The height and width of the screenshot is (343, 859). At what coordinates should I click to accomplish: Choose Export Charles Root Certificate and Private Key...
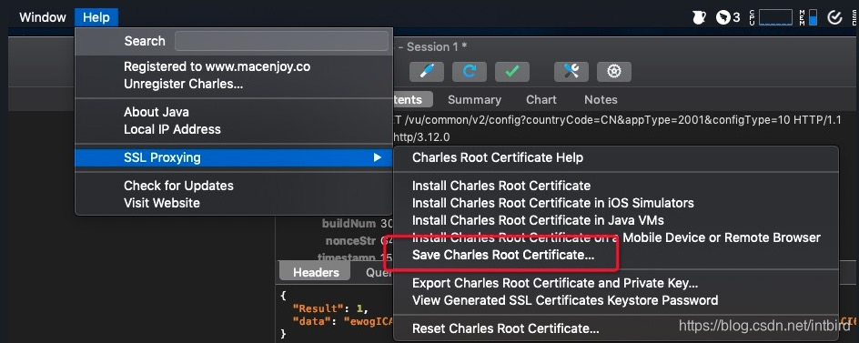click(555, 283)
